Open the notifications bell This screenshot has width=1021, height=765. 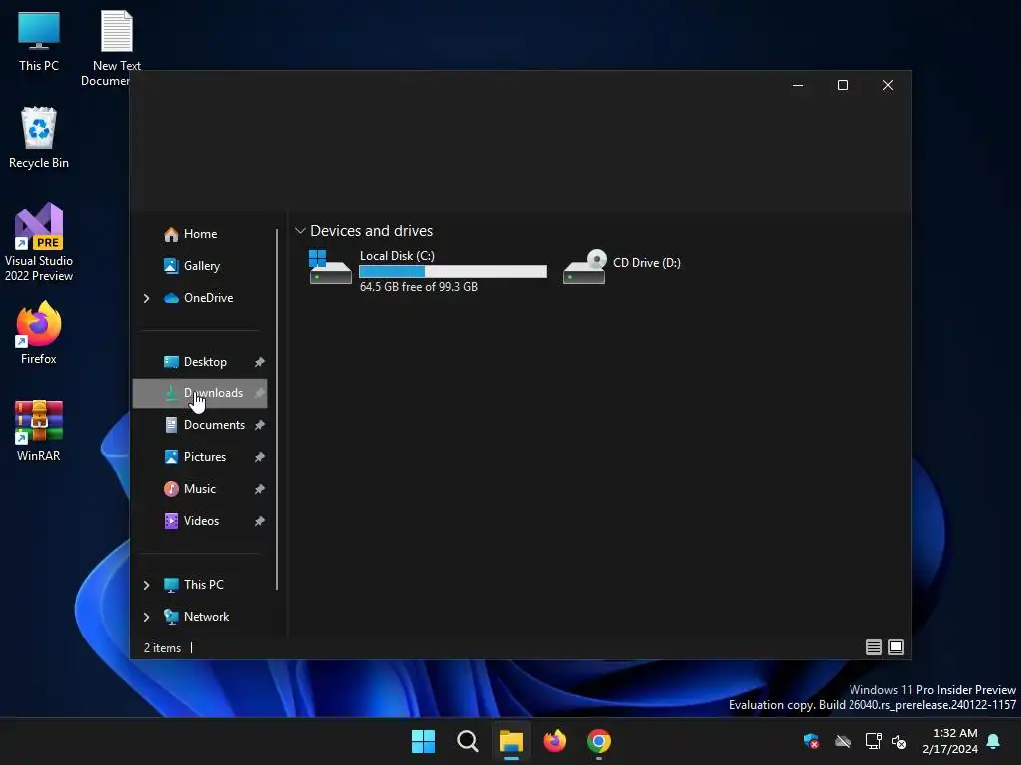(993, 741)
